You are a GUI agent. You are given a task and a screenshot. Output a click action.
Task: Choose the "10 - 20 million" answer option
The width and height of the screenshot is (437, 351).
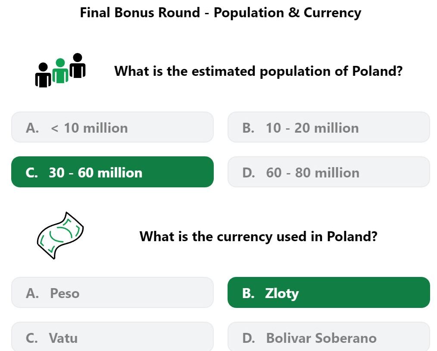pyautogui.click(x=328, y=127)
